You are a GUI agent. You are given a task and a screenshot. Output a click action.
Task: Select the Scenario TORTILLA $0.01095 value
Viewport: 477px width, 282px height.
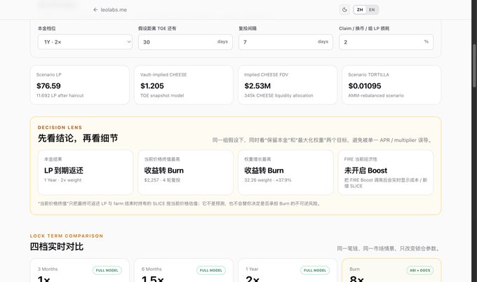pyautogui.click(x=365, y=86)
